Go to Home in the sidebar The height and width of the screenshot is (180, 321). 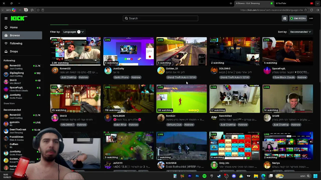(x=22, y=27)
